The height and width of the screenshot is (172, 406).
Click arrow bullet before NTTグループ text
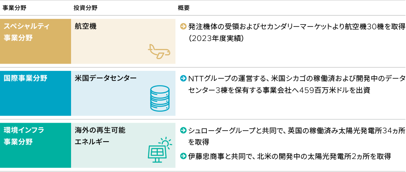pos(183,78)
